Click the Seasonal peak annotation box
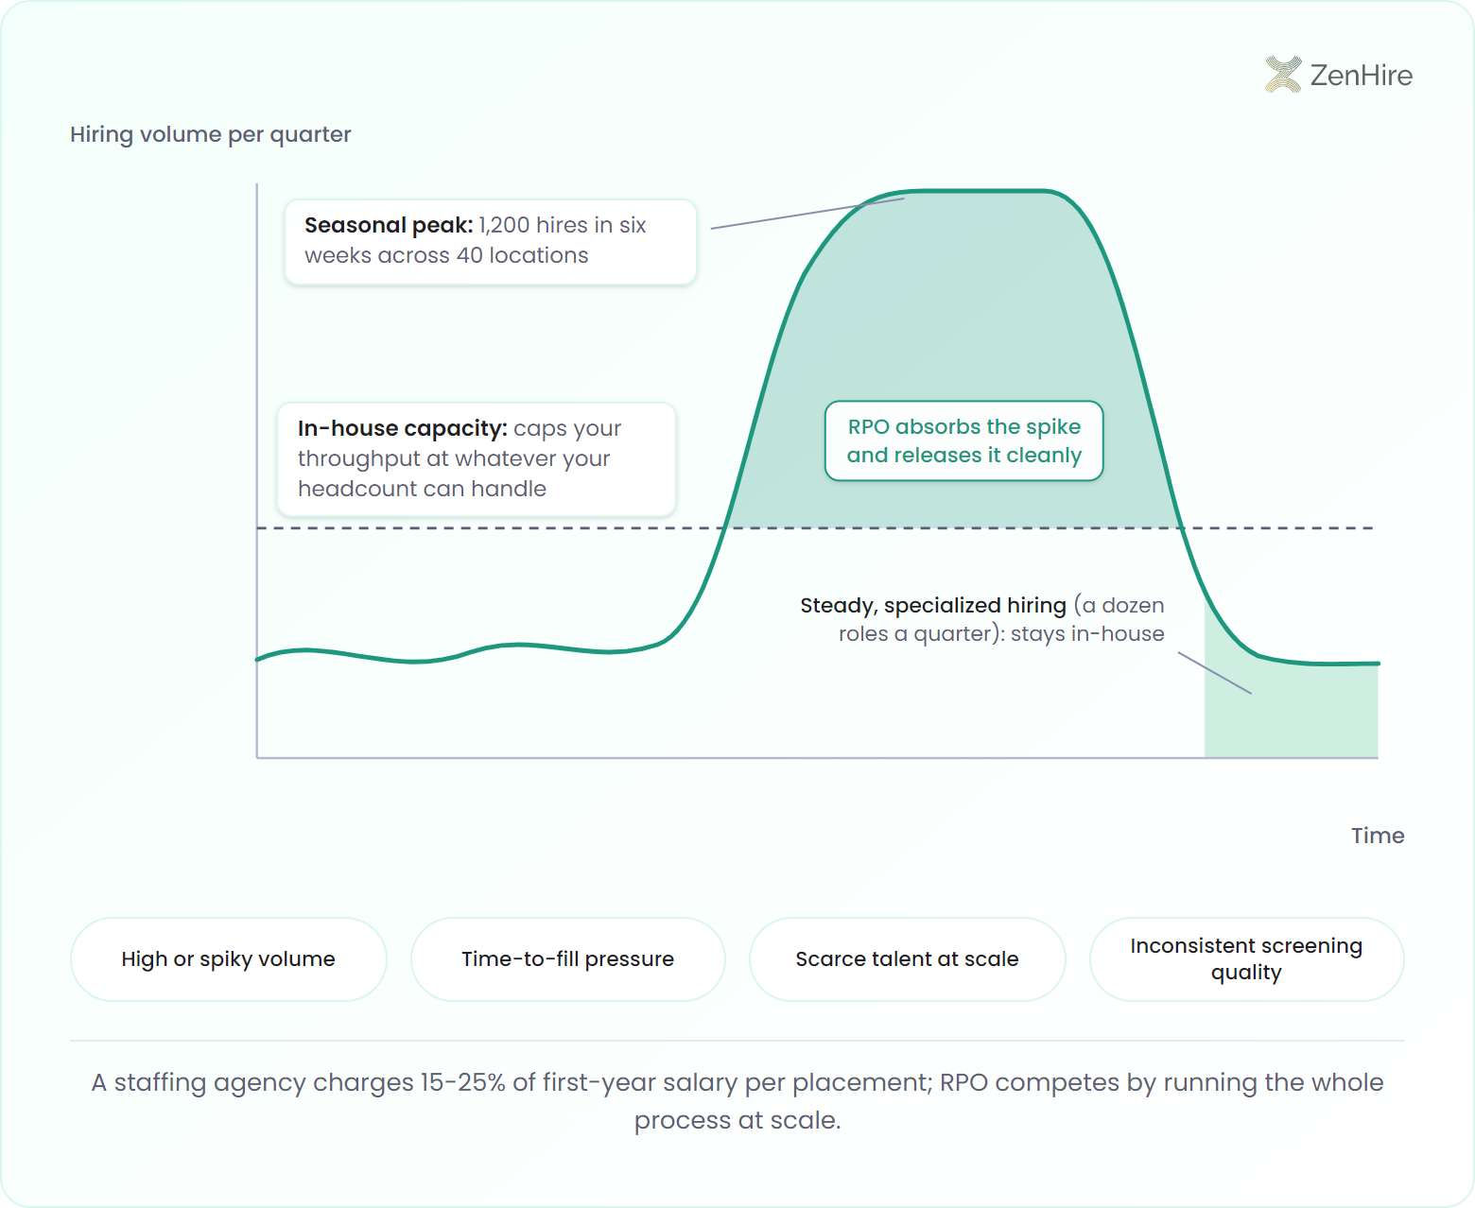This screenshot has width=1475, height=1208. (491, 241)
